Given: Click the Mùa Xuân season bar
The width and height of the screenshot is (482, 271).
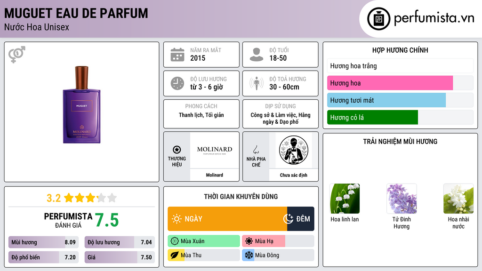Looking at the screenshot, I should coord(204,241).
